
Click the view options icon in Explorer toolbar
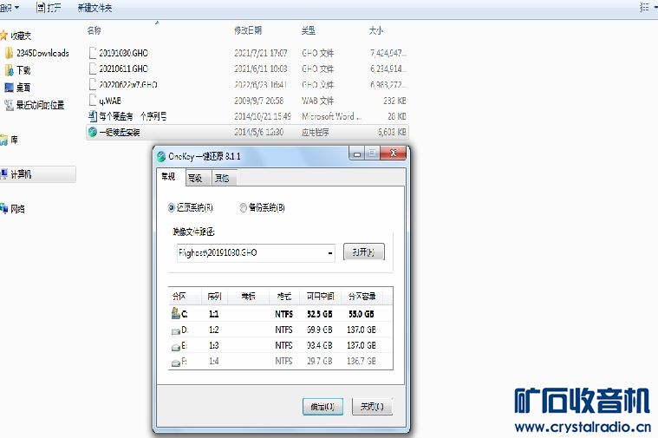tap(644, 7)
